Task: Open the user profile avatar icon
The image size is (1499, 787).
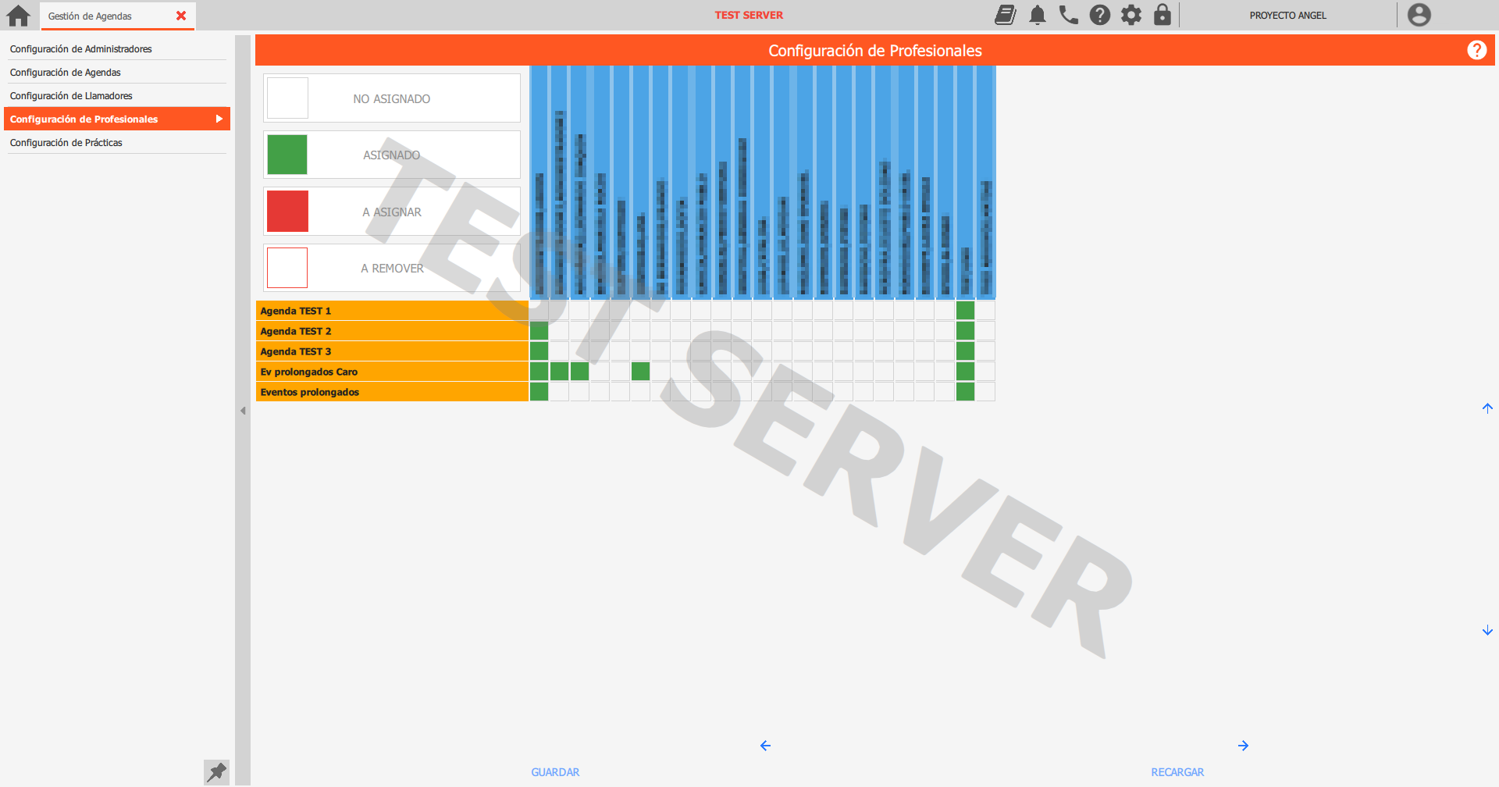Action: point(1419,15)
